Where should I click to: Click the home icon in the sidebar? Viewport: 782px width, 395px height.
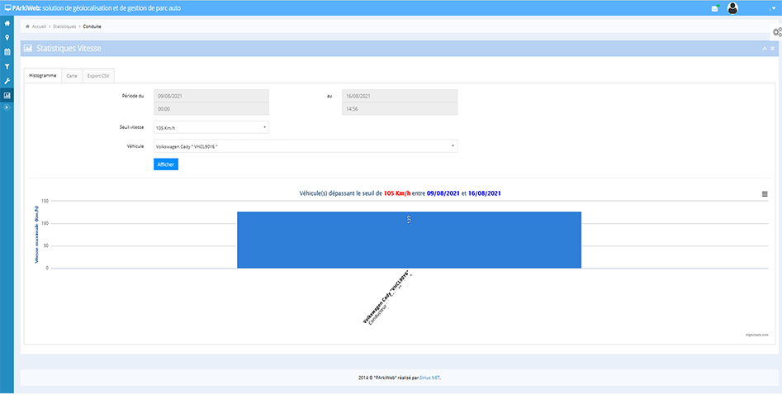point(7,23)
